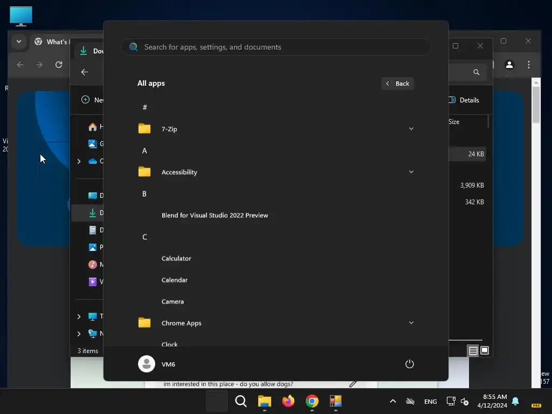Open Chrome tab search dropdown
The height and width of the screenshot is (414, 552).
pos(19,42)
